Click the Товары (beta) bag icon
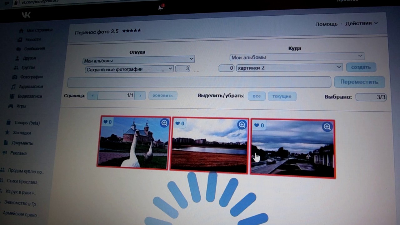Viewport: 400px width, 225px height. (x=8, y=122)
